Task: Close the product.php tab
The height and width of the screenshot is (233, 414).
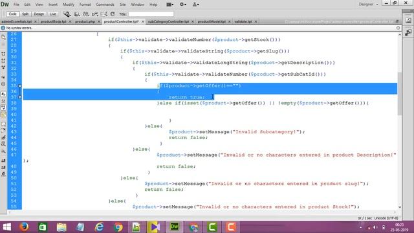Action: coord(99,21)
